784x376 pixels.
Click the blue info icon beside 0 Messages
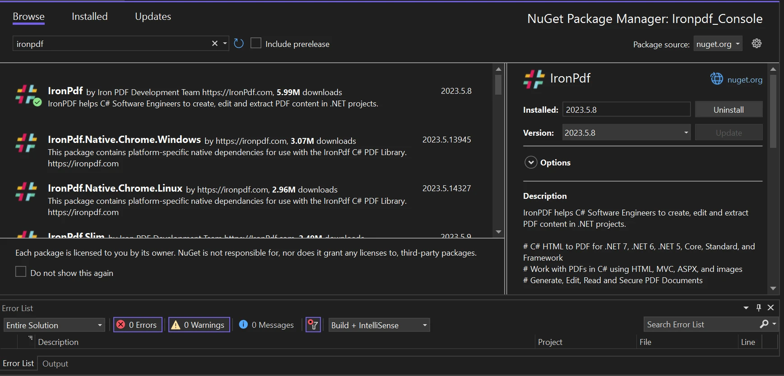click(243, 324)
